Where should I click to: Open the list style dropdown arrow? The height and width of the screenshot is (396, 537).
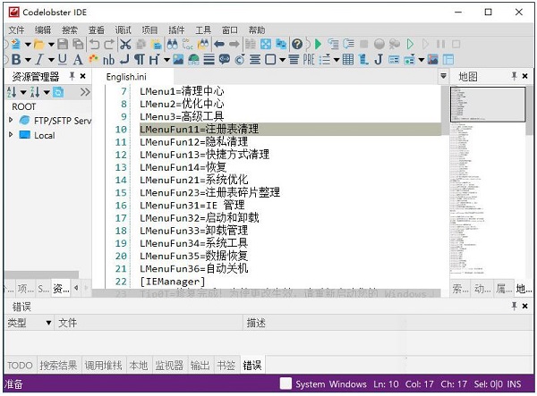coord(337,60)
